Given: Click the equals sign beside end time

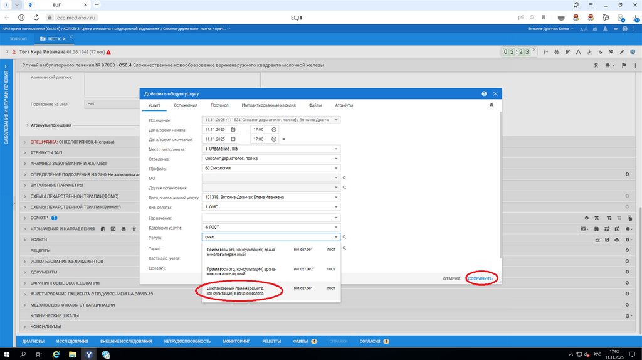Looking at the screenshot, I should click(x=283, y=139).
